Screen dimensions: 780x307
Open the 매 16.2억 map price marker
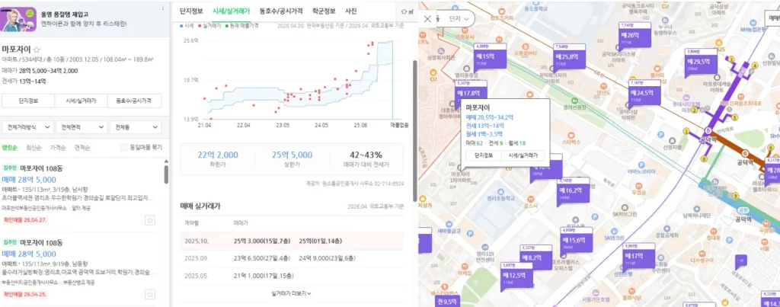coord(574,190)
